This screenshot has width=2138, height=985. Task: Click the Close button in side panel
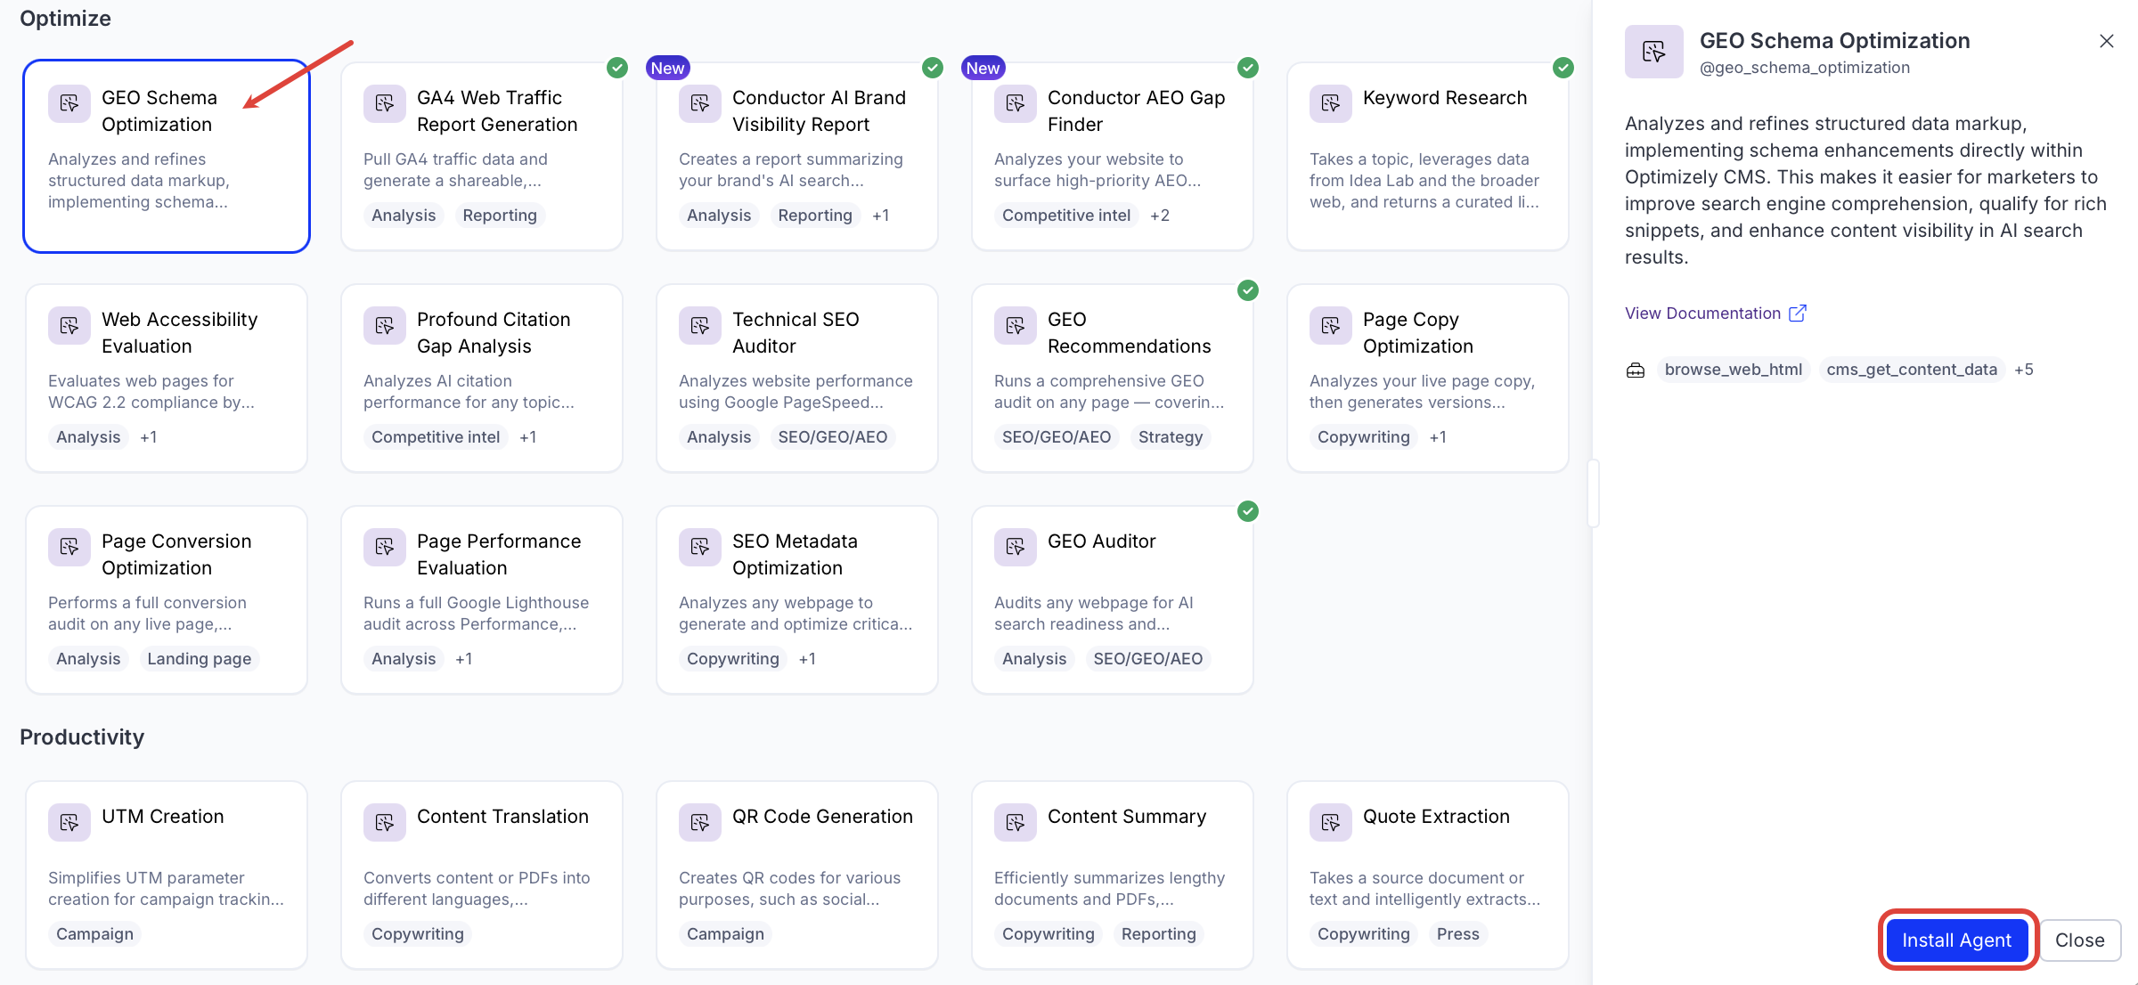[x=2079, y=940]
